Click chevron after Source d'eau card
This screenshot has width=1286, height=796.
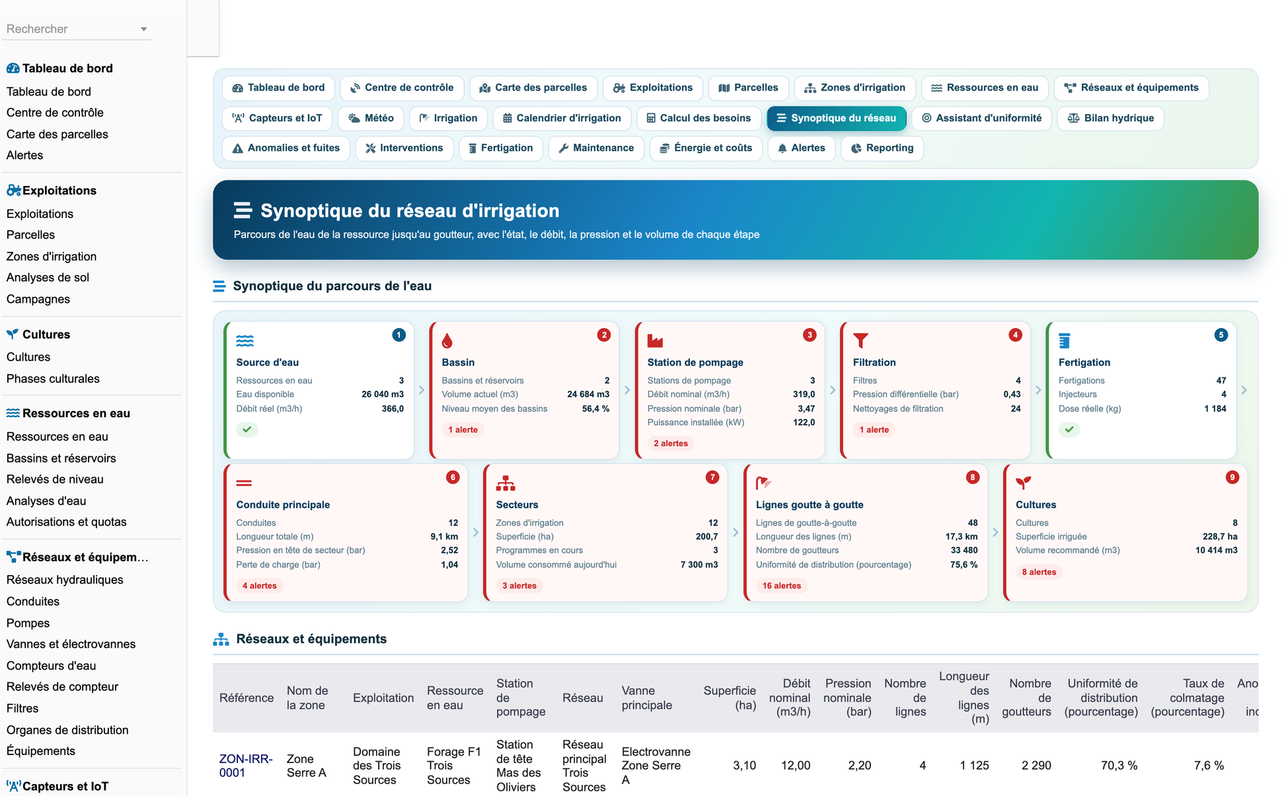[x=422, y=390]
